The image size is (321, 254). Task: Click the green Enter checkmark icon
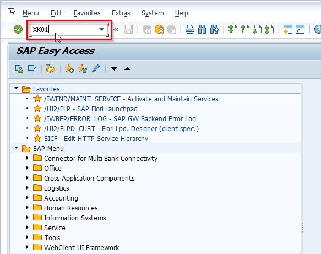pyautogui.click(x=18, y=29)
